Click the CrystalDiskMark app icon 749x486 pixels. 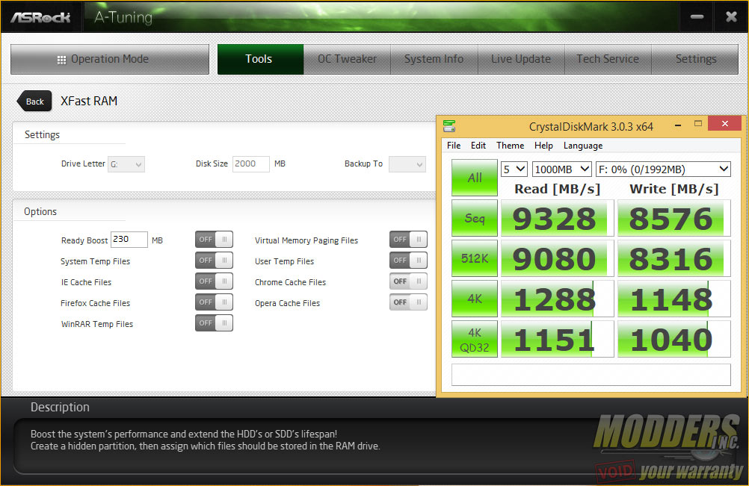tap(449, 126)
